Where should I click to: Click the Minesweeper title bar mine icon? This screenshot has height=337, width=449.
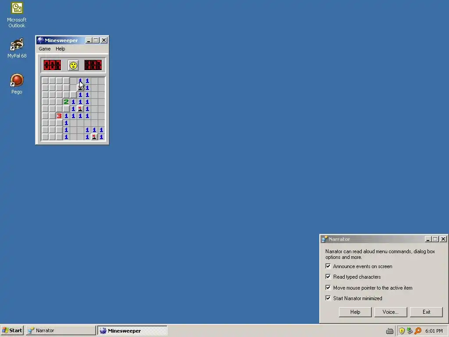pyautogui.click(x=41, y=40)
